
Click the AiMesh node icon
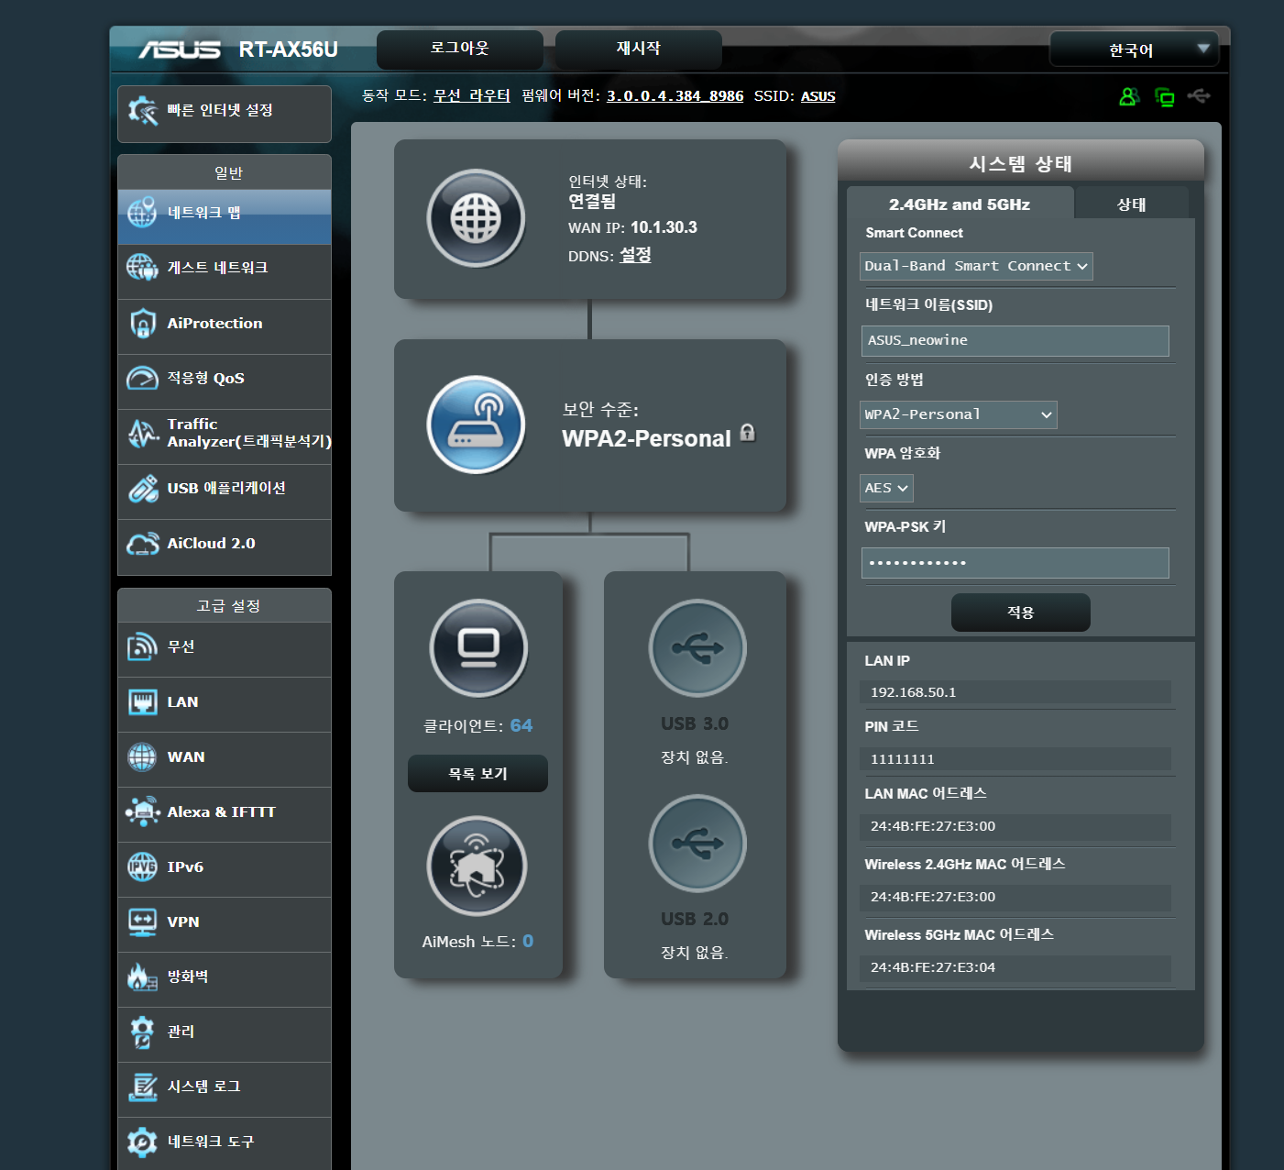(x=477, y=866)
